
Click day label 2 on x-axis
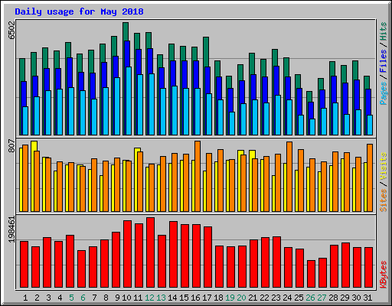point(37,298)
